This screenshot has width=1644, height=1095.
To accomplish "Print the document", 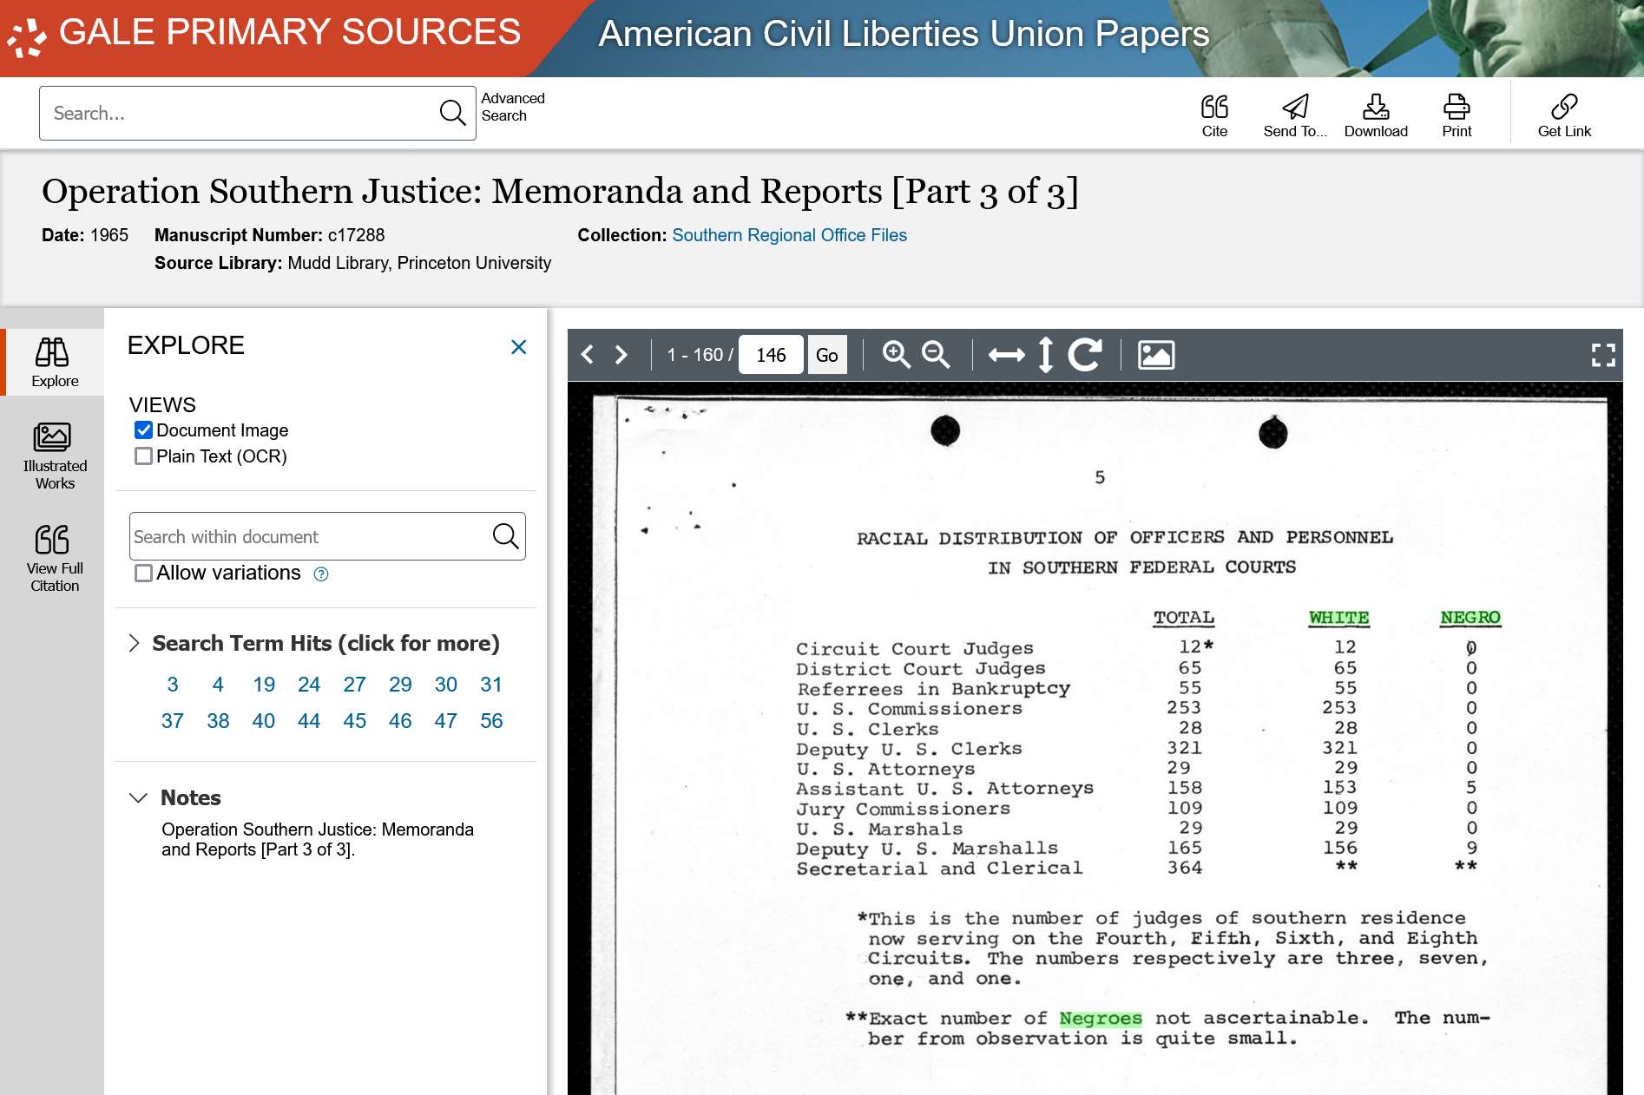I will (1457, 116).
